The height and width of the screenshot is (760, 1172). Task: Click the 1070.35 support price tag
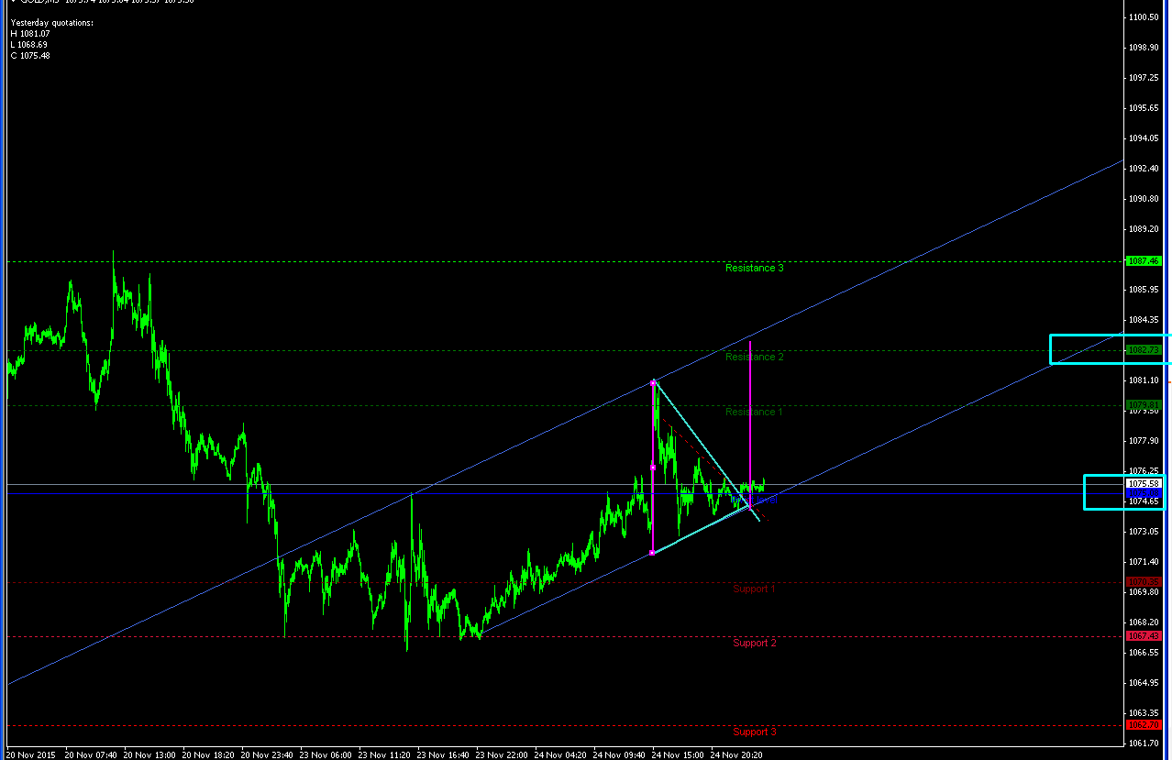click(x=1144, y=581)
